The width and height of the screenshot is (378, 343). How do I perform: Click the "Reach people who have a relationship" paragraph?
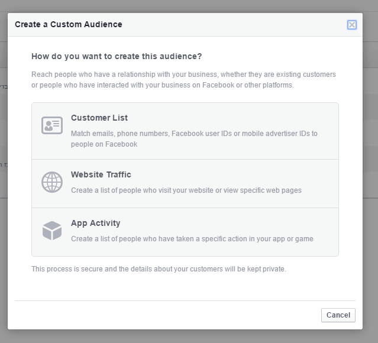point(183,80)
